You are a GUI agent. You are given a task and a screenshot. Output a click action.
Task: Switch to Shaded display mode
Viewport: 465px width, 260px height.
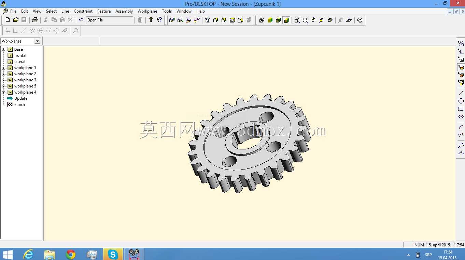(270, 20)
